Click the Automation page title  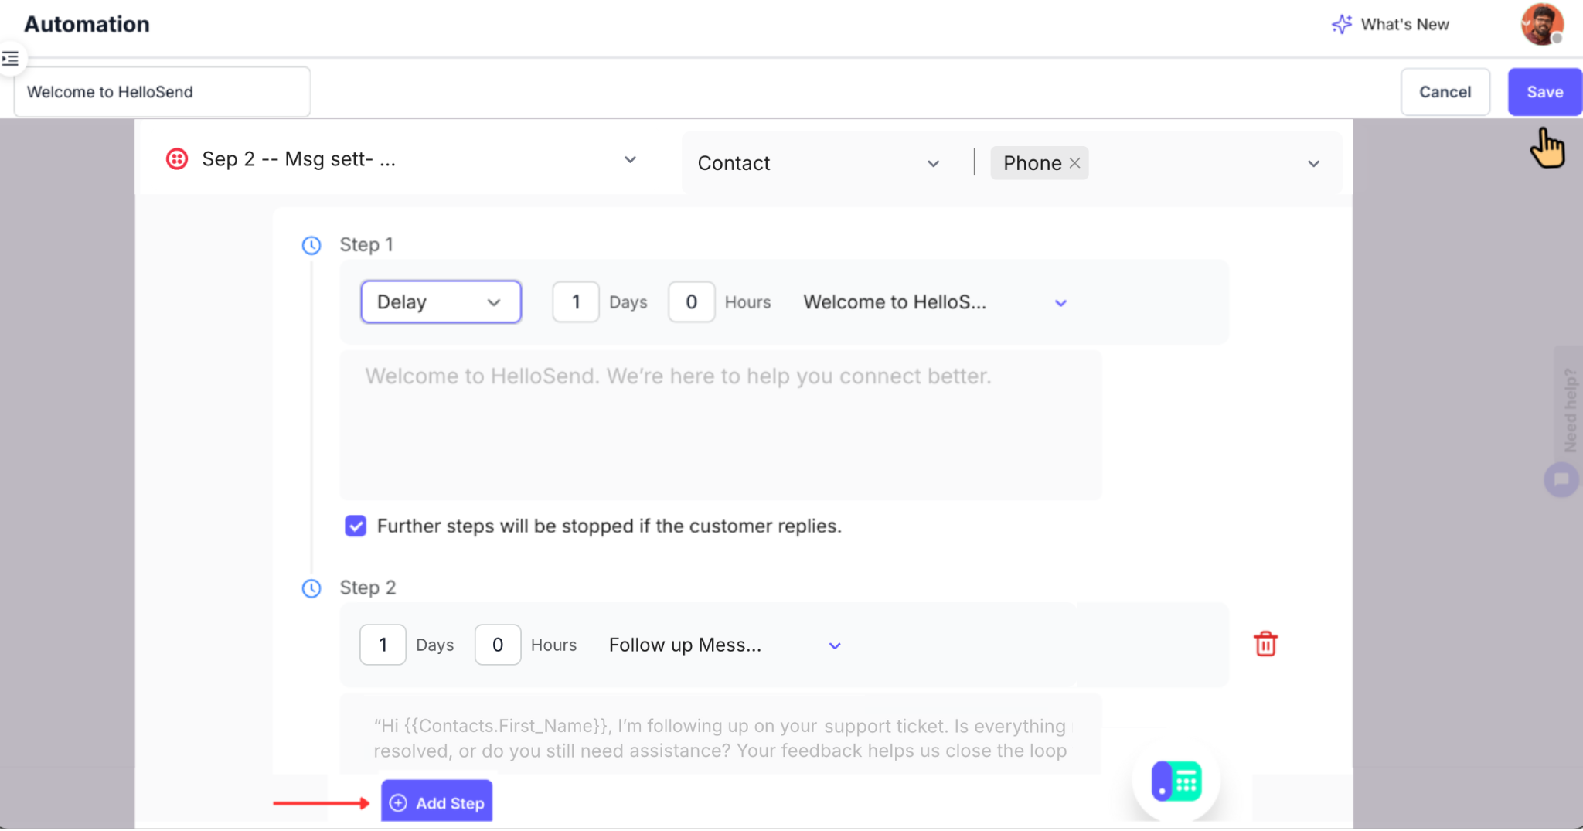point(87,24)
